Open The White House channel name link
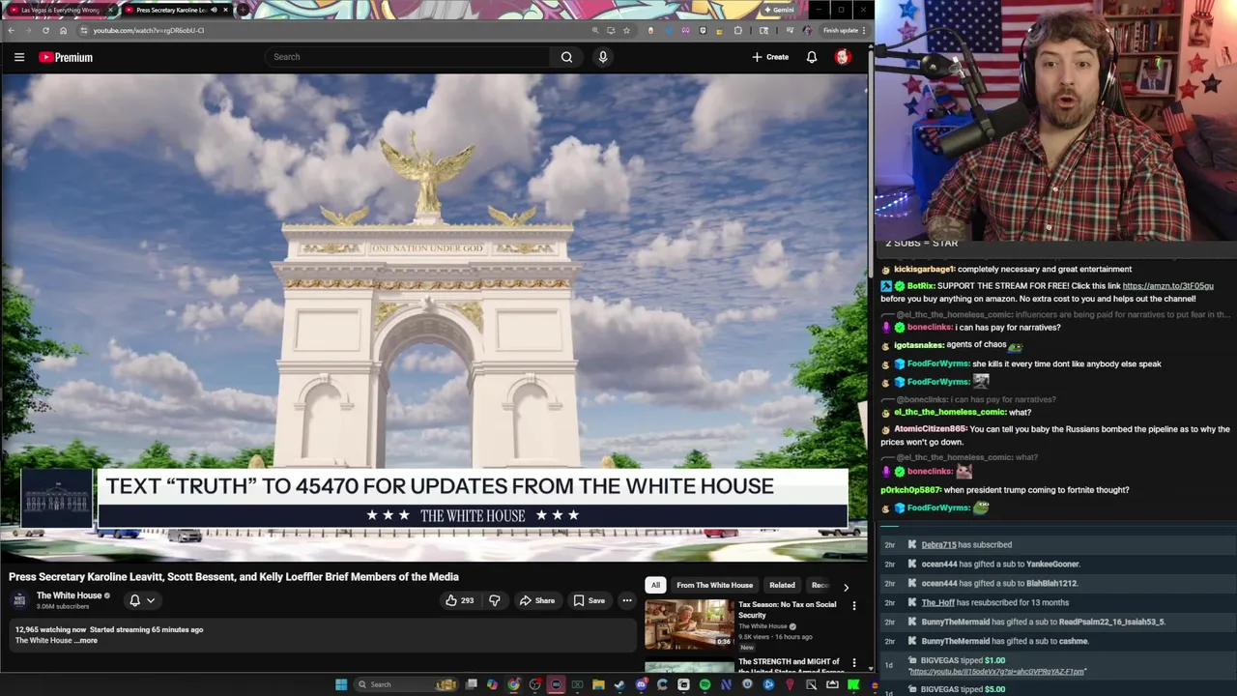1237x696 pixels. [x=69, y=595]
